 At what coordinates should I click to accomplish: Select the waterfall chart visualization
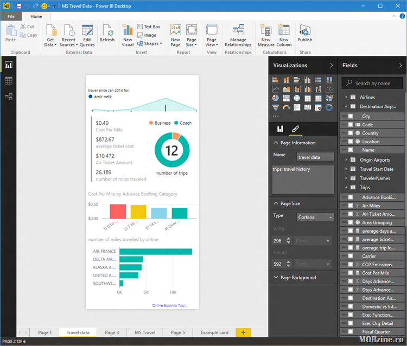click(318, 89)
